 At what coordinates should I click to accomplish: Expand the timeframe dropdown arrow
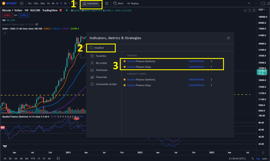click(x=70, y=4)
